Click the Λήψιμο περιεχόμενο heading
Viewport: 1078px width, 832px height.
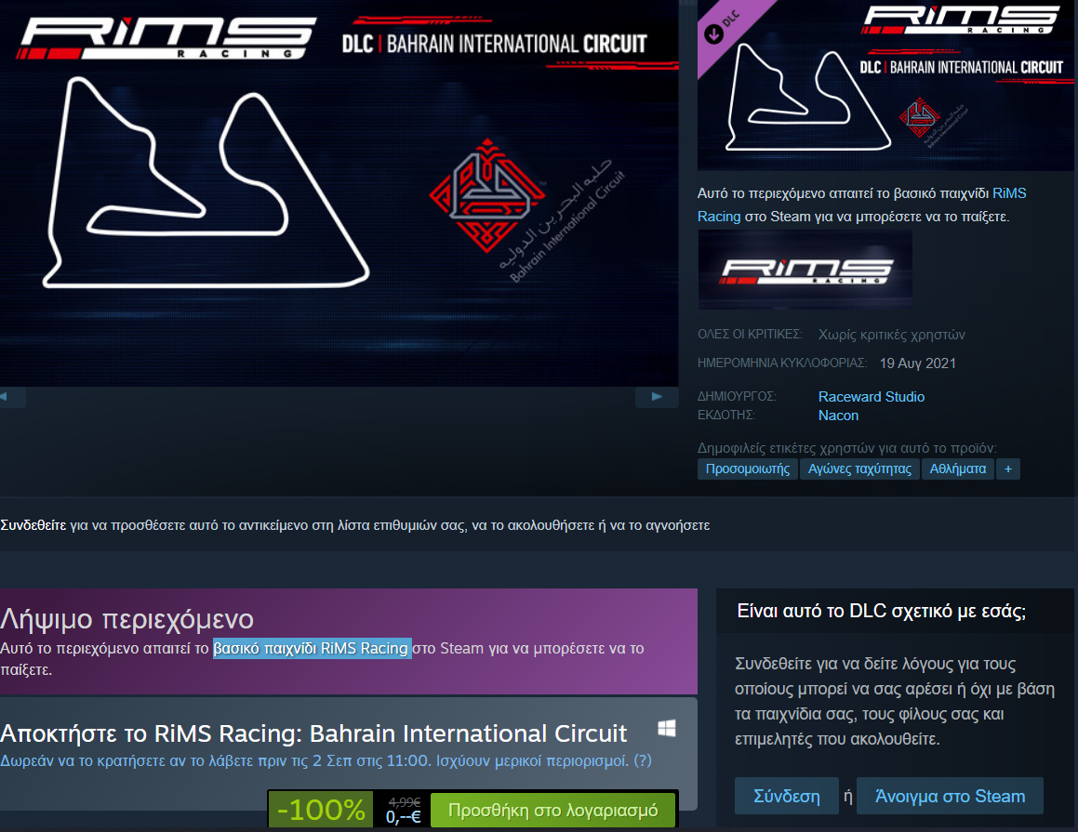point(127,619)
